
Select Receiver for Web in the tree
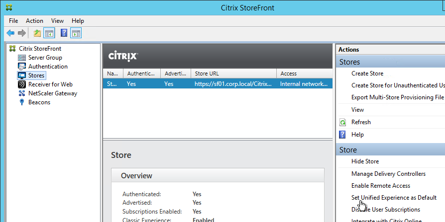click(x=50, y=84)
